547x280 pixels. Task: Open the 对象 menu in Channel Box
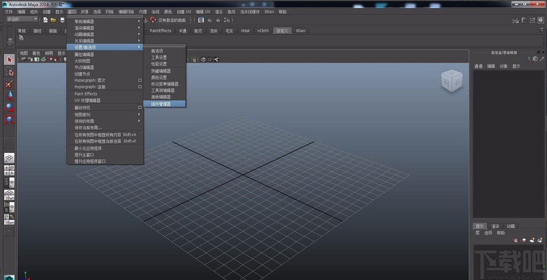click(504, 66)
